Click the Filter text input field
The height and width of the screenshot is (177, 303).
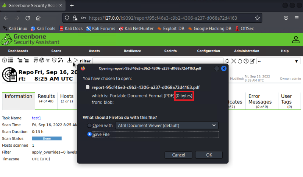coord(157,61)
